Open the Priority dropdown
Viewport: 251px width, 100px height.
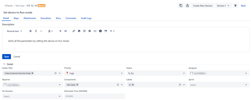(x=95, y=73)
